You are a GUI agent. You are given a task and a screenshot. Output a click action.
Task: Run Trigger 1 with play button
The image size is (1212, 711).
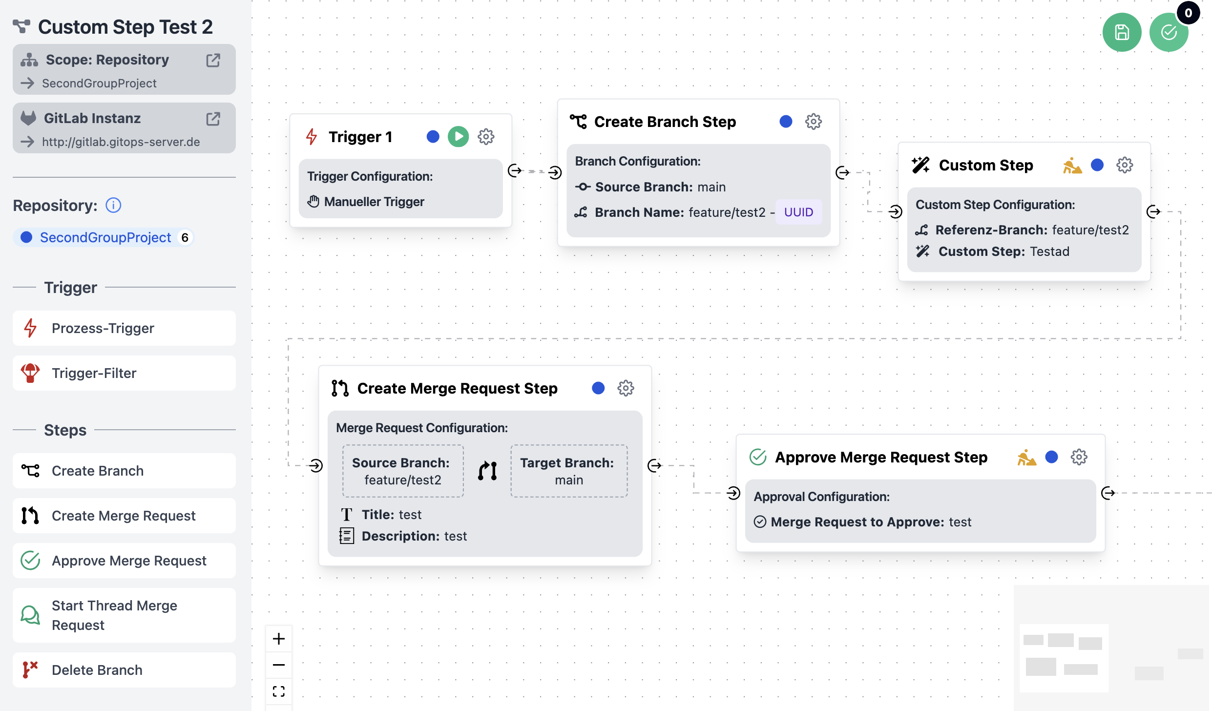click(x=458, y=137)
